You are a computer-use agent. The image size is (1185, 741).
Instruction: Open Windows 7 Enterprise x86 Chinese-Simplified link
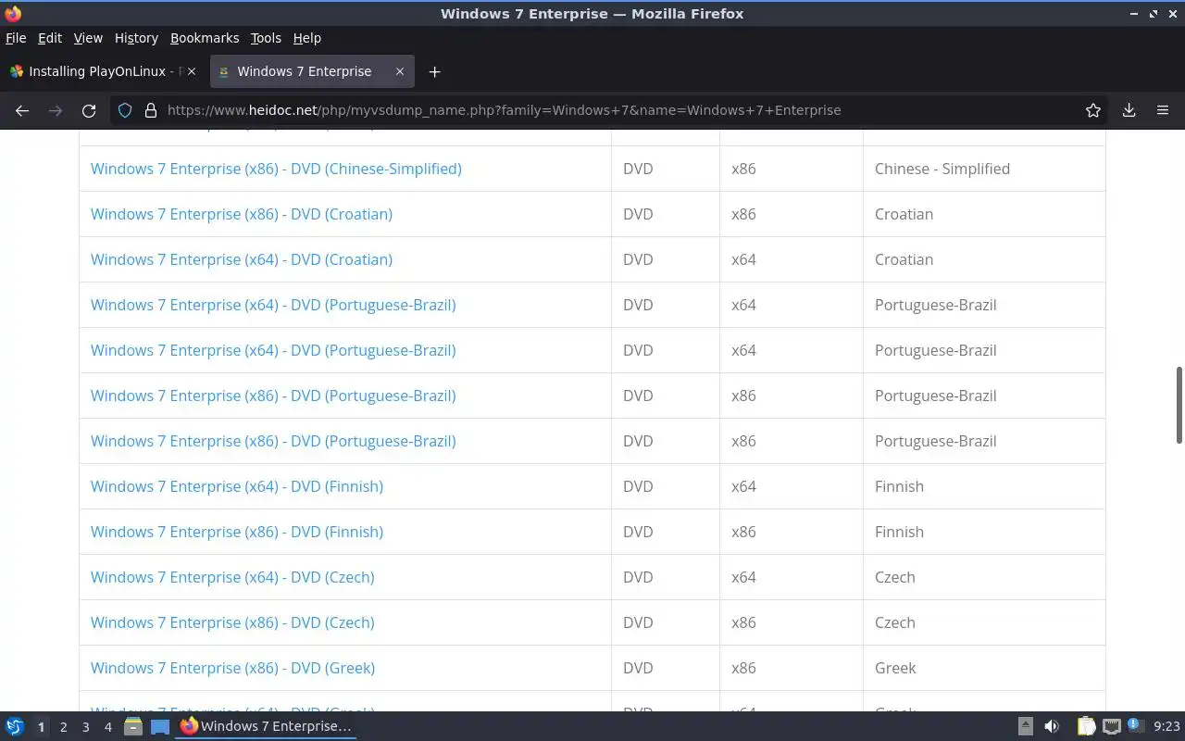point(276,169)
